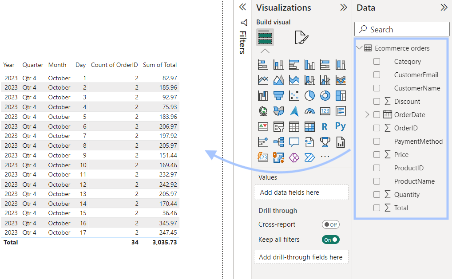Select the Matrix visual
Screen dimensions: 452x279
pyautogui.click(x=309, y=127)
